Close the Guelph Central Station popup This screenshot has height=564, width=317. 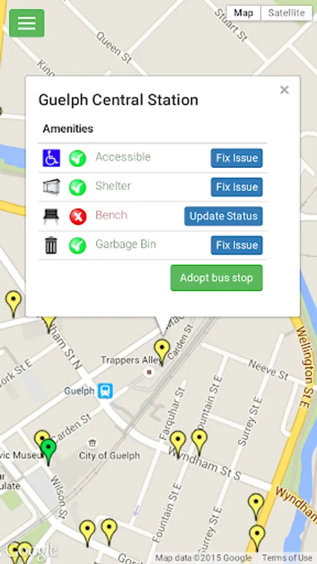284,90
